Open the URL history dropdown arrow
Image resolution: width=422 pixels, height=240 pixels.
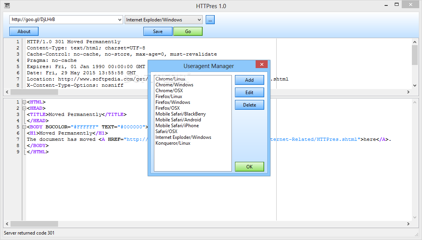pyautogui.click(x=120, y=19)
